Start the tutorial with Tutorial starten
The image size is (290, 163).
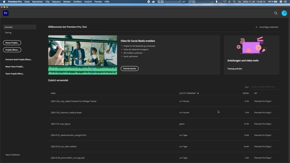pos(129,68)
